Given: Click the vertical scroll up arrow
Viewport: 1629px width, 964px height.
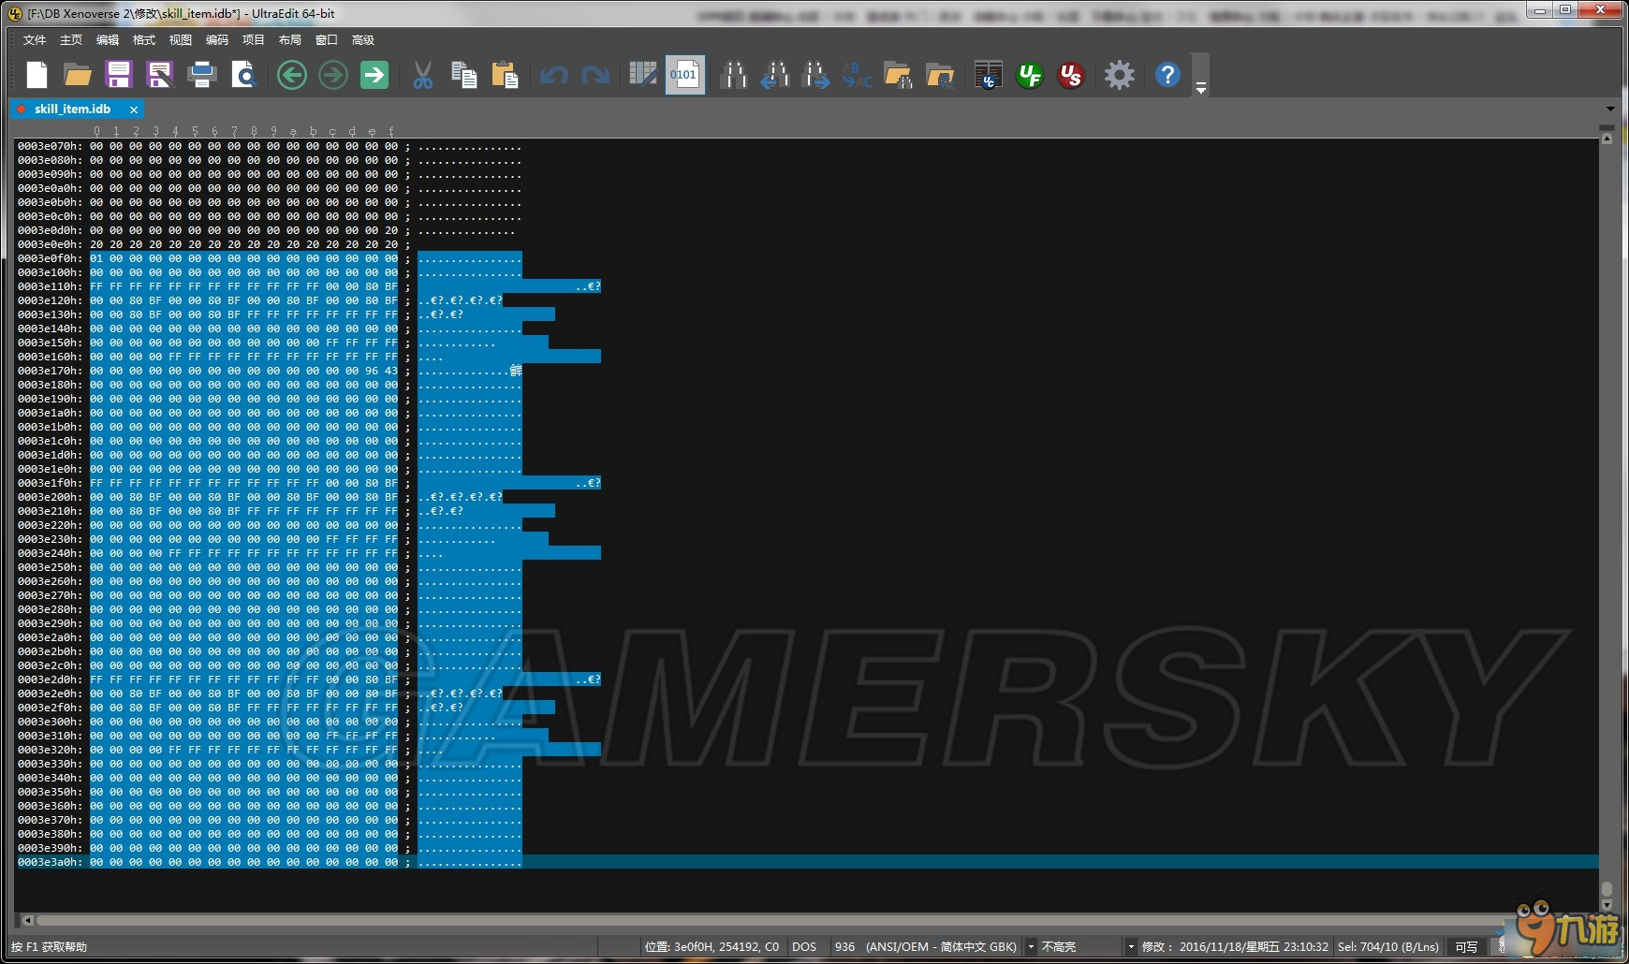Looking at the screenshot, I should [x=1607, y=139].
